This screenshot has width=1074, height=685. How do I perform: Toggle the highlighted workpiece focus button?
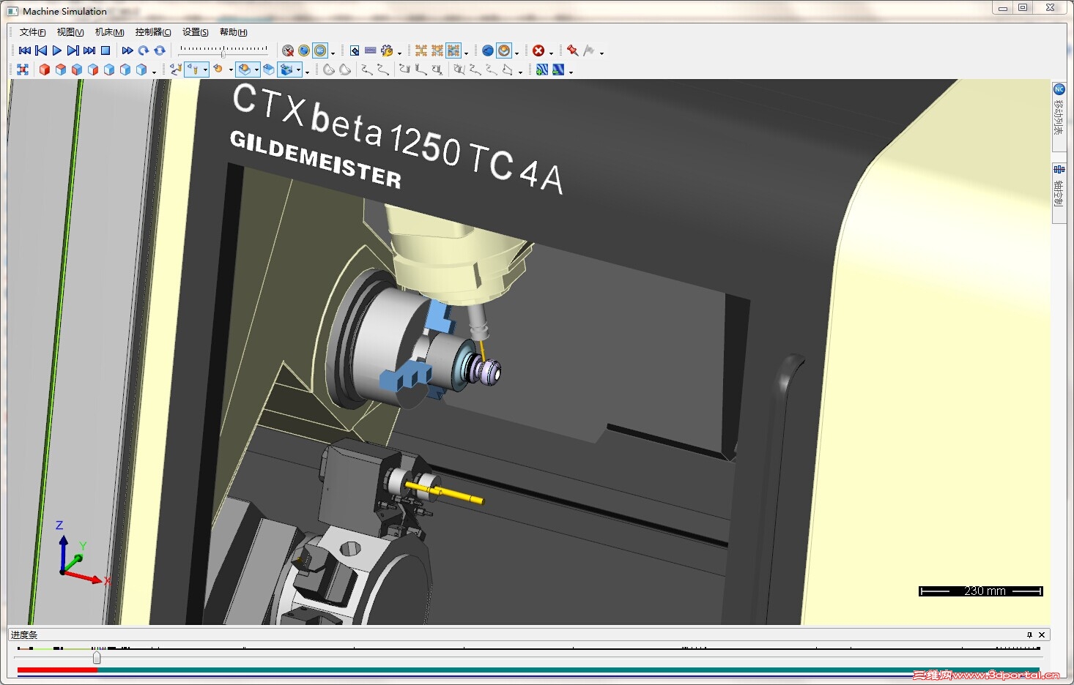click(x=245, y=70)
